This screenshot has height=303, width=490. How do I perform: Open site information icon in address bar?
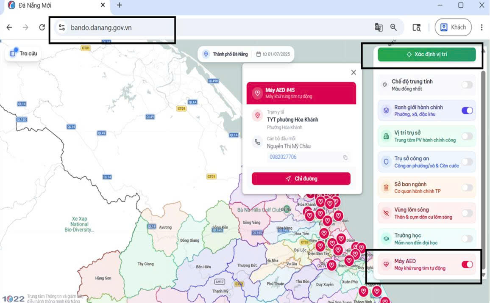click(x=62, y=28)
